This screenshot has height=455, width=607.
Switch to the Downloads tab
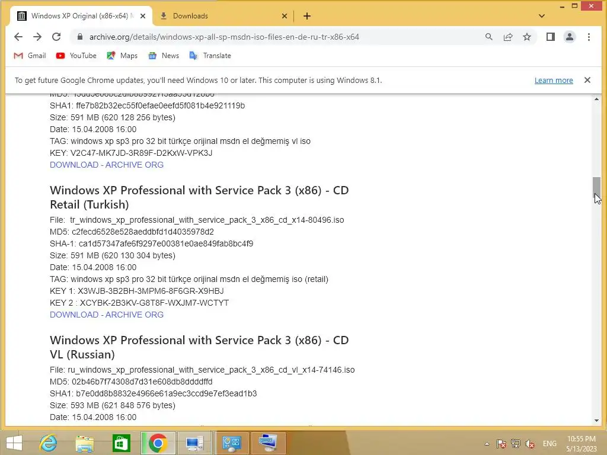[x=223, y=16]
